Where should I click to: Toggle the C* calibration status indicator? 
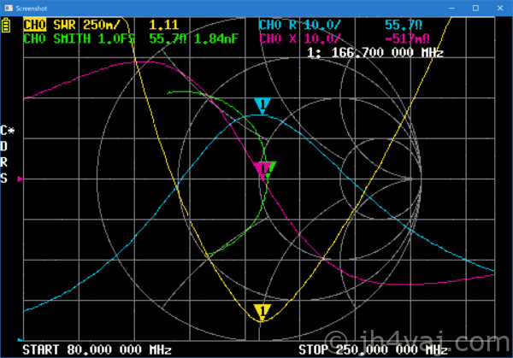pos(8,131)
